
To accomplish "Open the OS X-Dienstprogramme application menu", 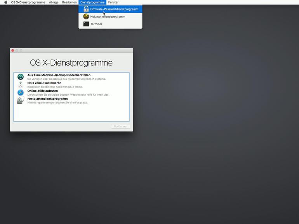I will [28, 2].
